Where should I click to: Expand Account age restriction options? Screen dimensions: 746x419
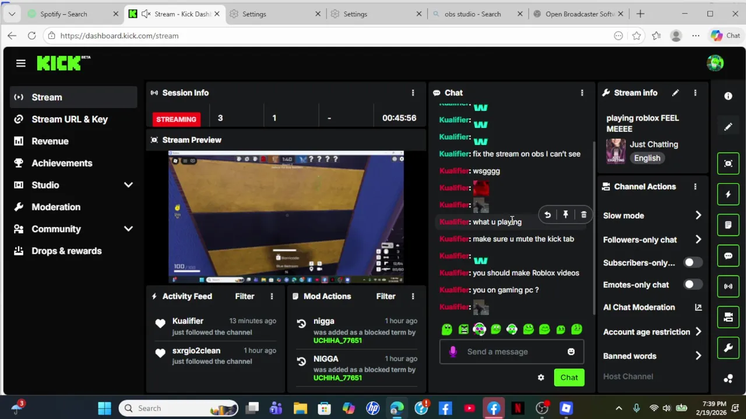(698, 332)
